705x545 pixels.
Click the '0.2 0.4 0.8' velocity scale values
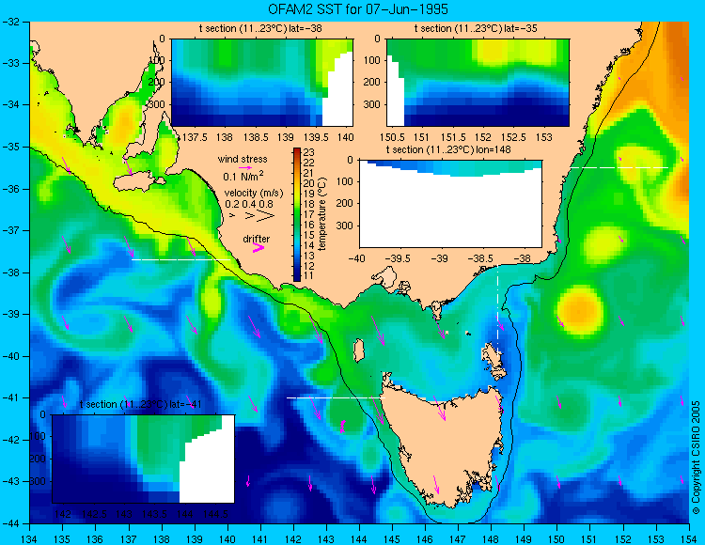click(249, 204)
